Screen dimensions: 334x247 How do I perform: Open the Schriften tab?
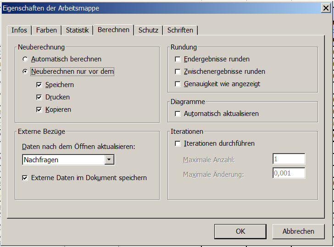pyautogui.click(x=180, y=30)
